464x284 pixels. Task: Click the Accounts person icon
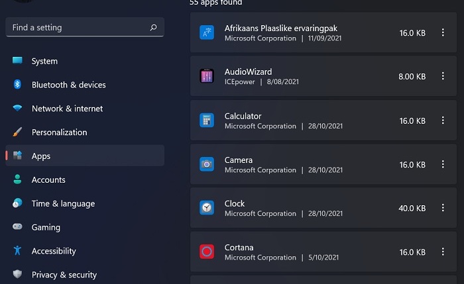17,179
